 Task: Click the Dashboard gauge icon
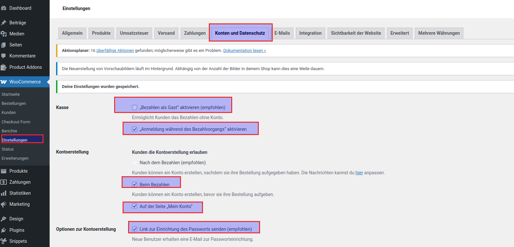coord(4,8)
